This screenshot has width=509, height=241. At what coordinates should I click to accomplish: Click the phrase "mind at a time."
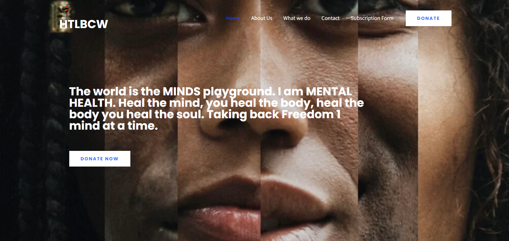point(113,126)
